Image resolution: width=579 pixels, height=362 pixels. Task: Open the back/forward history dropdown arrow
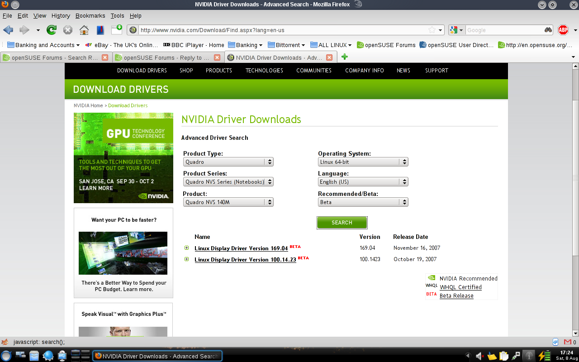point(38,30)
